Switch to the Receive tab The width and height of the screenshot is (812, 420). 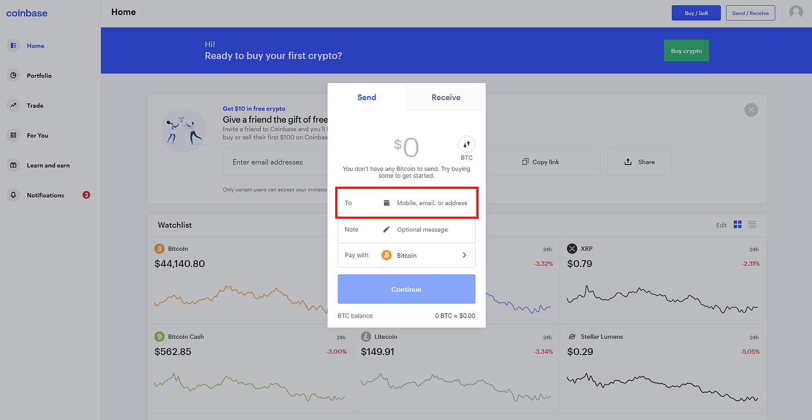pos(446,97)
